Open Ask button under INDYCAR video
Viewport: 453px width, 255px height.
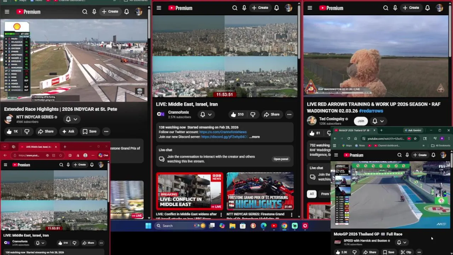[68, 131]
